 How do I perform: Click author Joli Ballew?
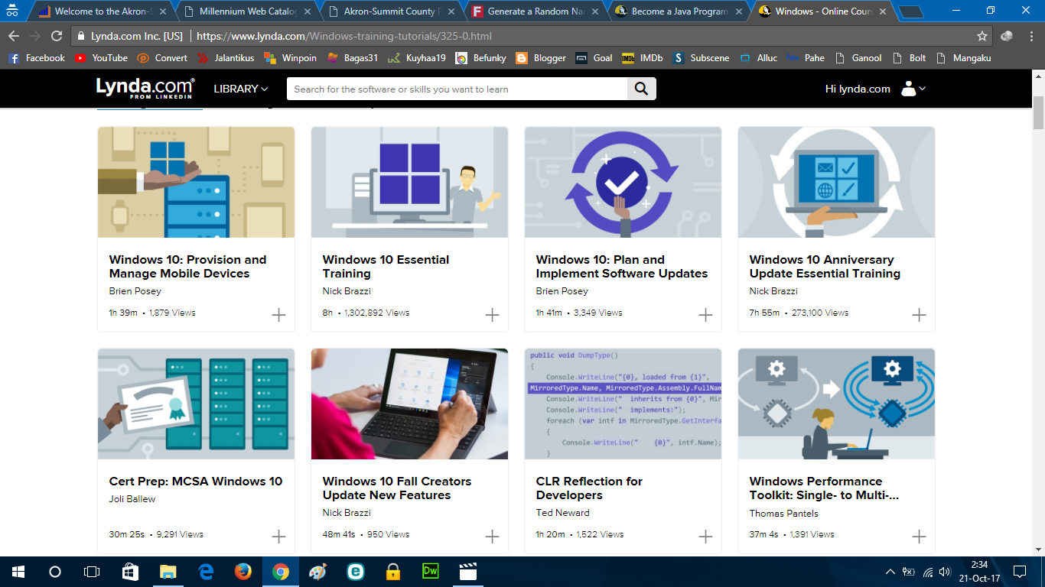pos(132,499)
